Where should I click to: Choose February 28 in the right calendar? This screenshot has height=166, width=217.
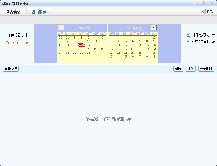140,53
